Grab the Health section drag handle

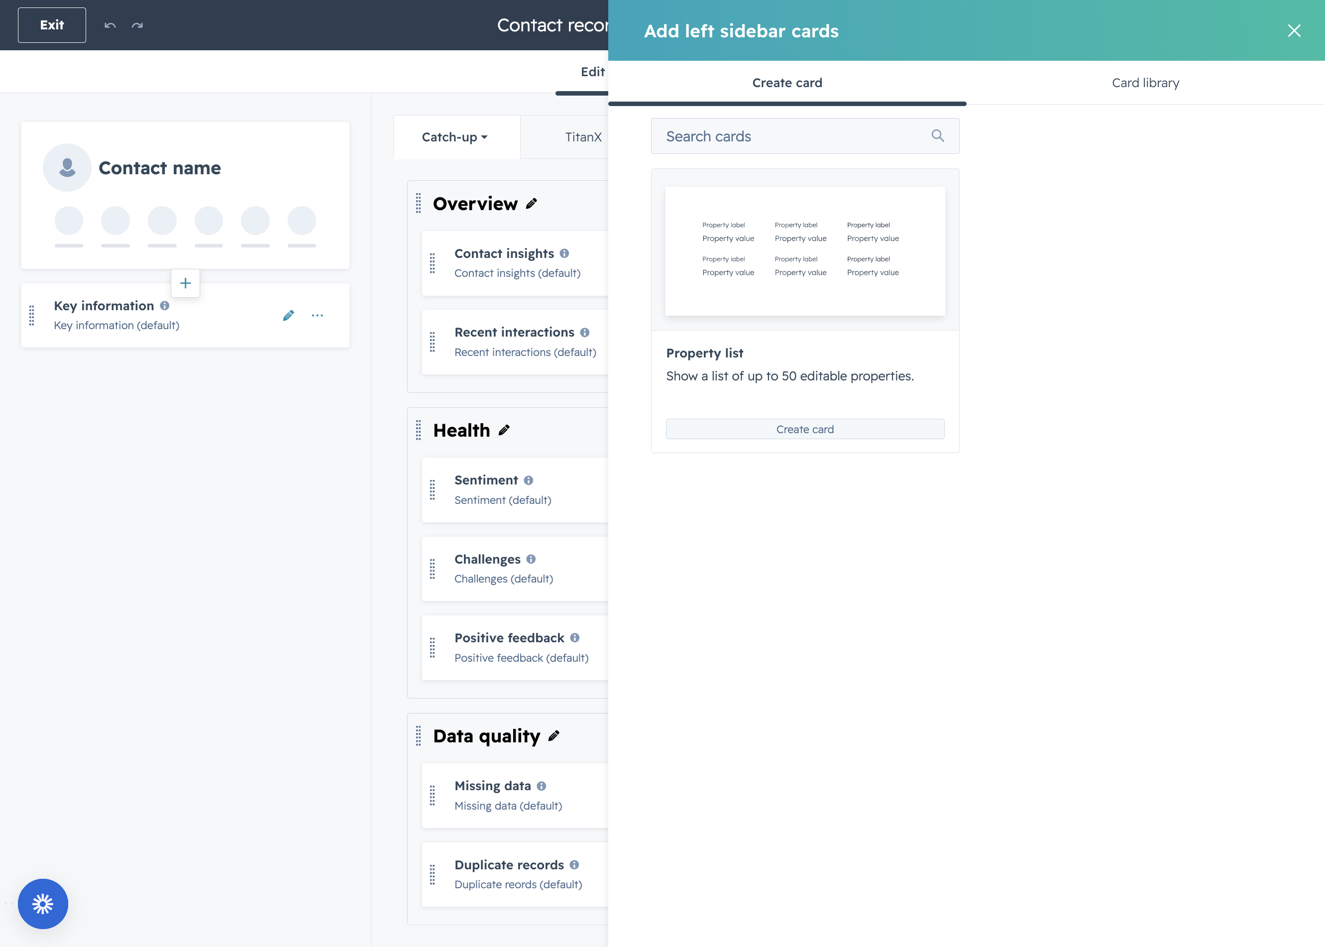pyautogui.click(x=419, y=430)
